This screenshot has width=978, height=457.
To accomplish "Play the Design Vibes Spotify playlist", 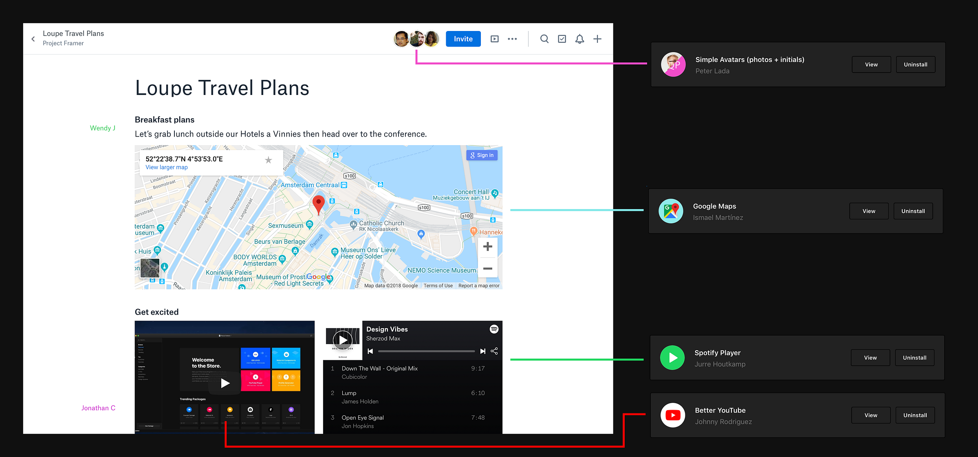I will [x=342, y=340].
